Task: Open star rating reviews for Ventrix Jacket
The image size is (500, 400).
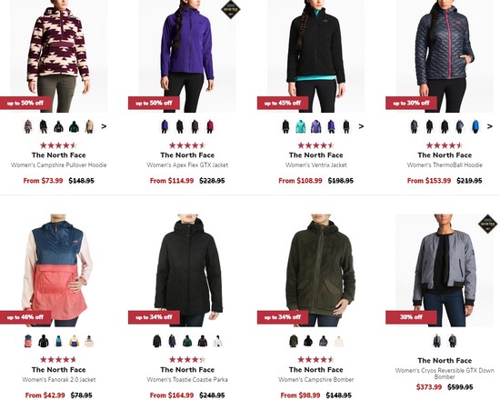Action: (x=315, y=145)
